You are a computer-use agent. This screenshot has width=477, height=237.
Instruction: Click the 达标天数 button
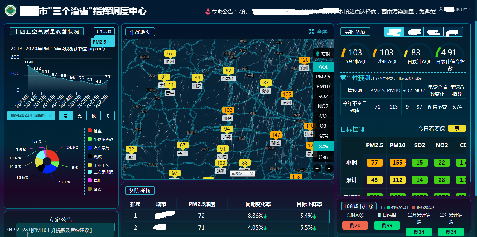click(x=104, y=31)
